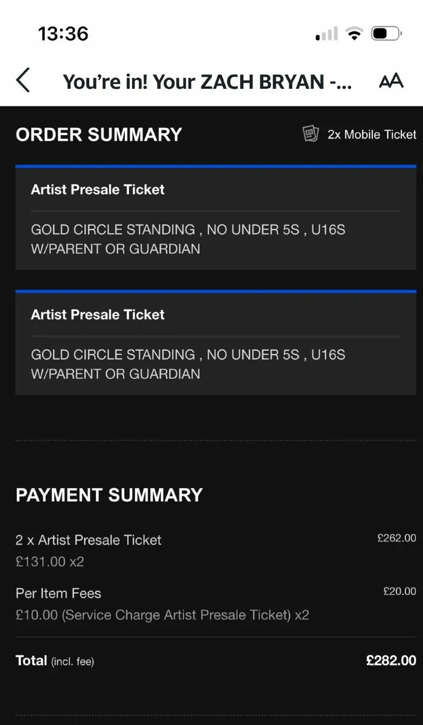The height and width of the screenshot is (725, 423).
Task: Tap the Wi-Fi status icon
Action: point(354,34)
